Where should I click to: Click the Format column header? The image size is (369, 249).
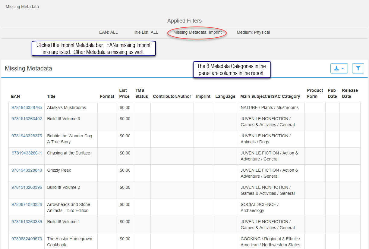click(x=107, y=96)
